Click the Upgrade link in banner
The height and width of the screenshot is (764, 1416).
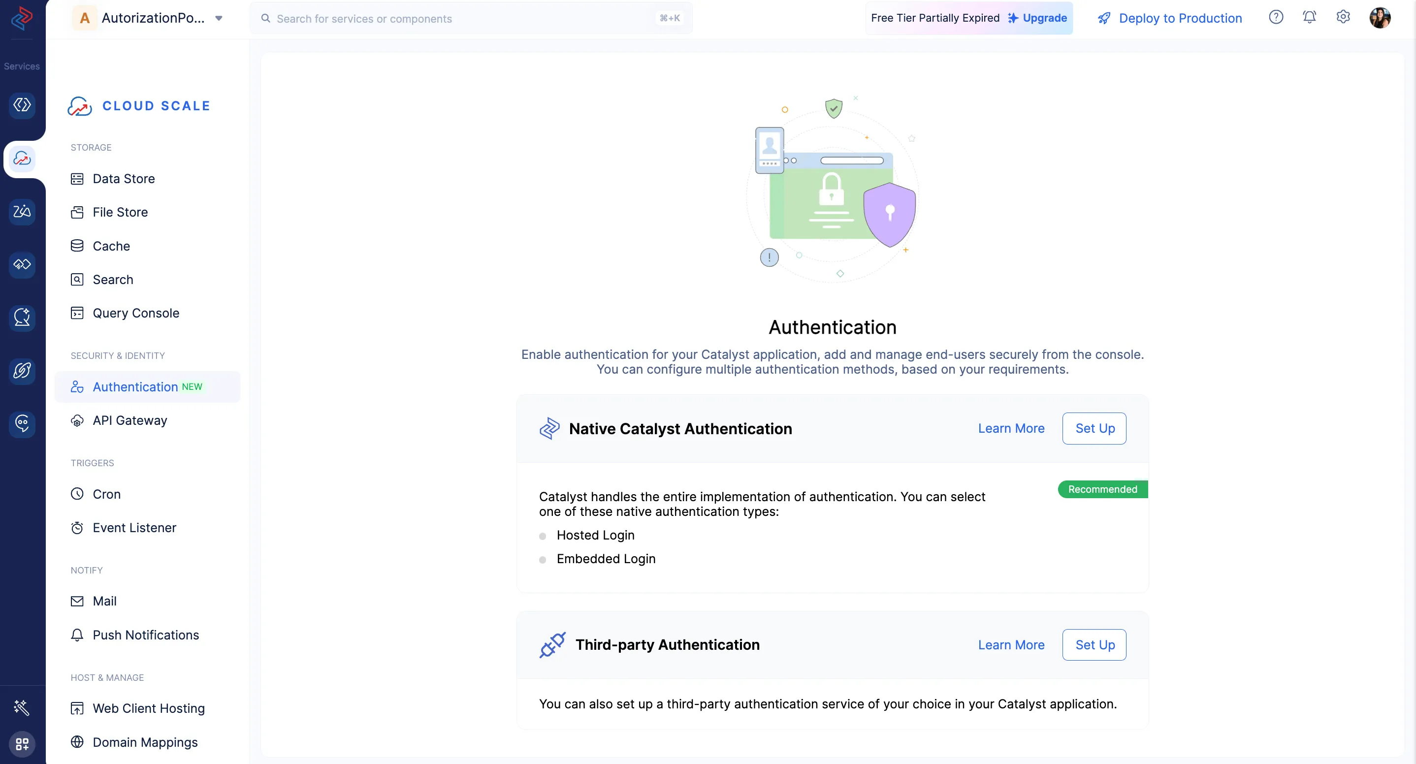coord(1044,18)
